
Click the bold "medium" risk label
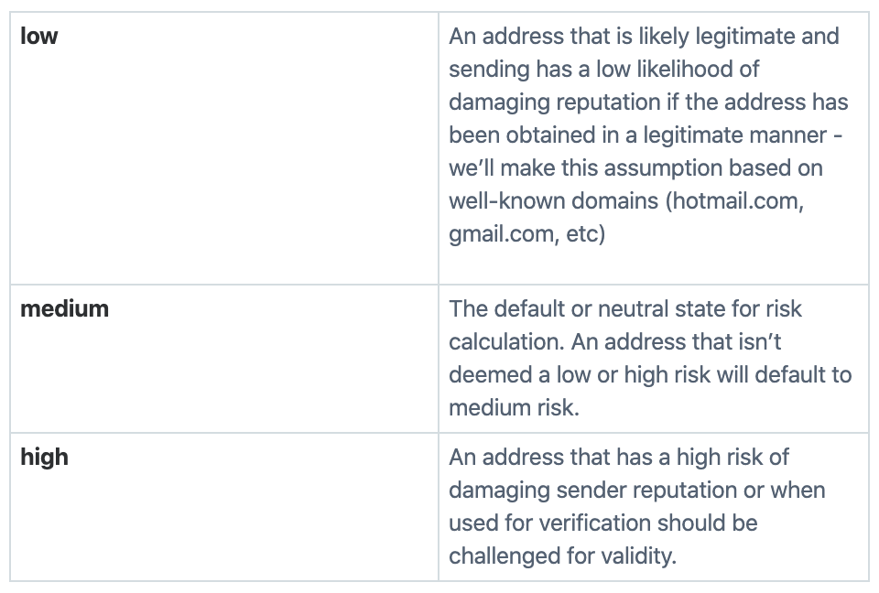[x=64, y=309]
